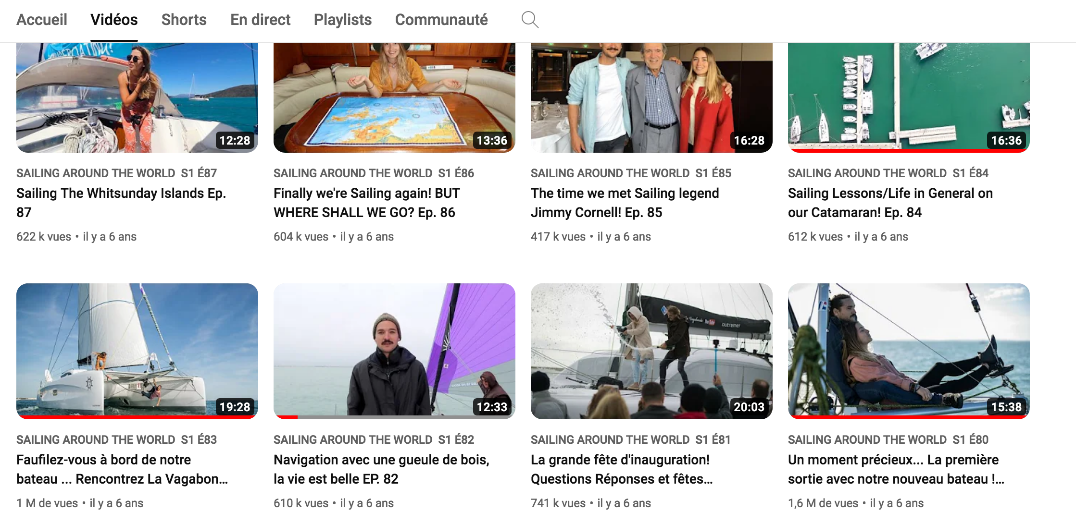Screen dimensions: 1076x523
Task: Click the channel search magnifier icon
Action: tap(530, 20)
